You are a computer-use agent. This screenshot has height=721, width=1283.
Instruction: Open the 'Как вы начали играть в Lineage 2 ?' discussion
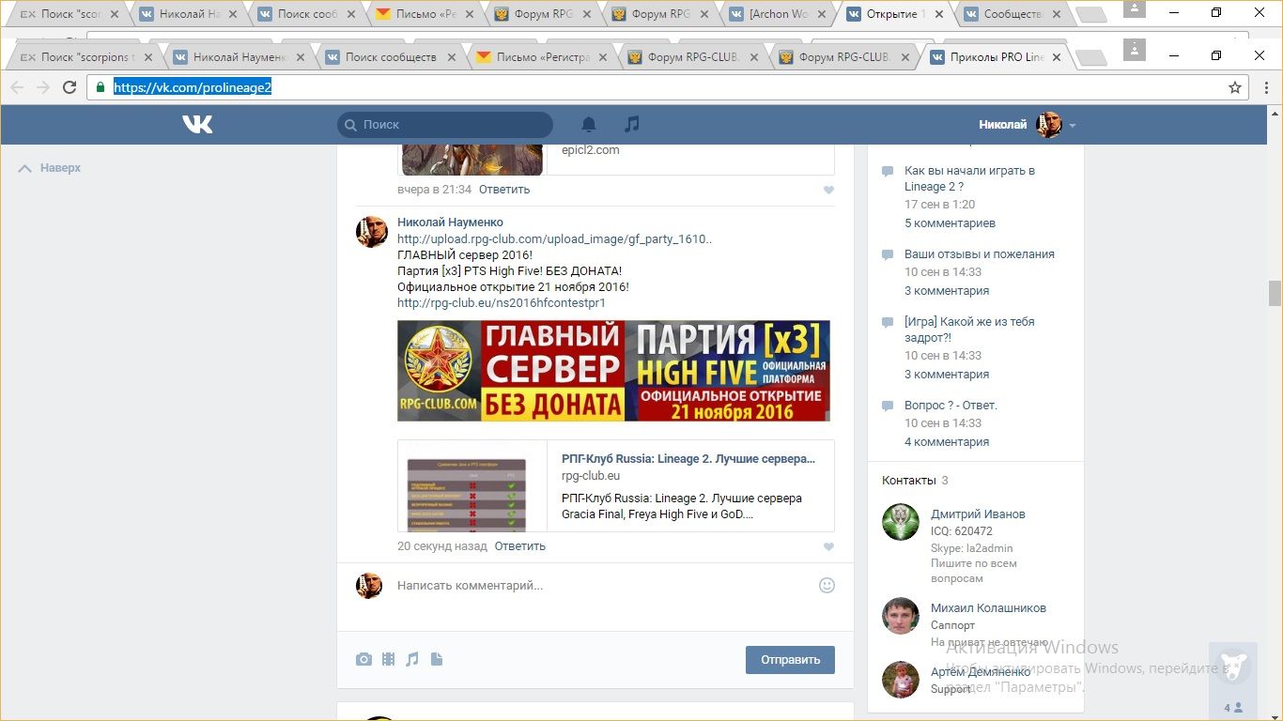coord(969,178)
